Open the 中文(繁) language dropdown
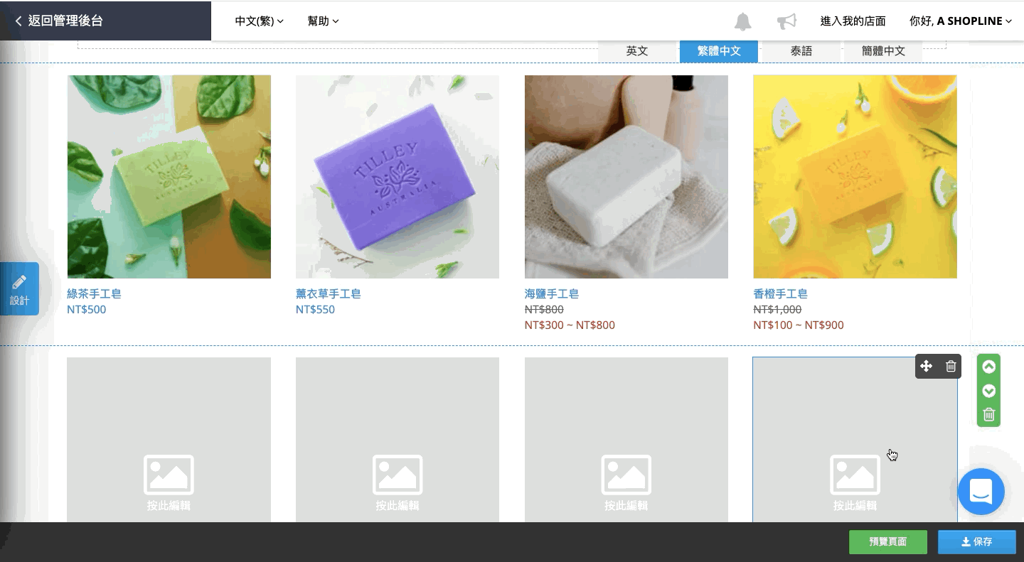This screenshot has width=1024, height=562. [259, 21]
